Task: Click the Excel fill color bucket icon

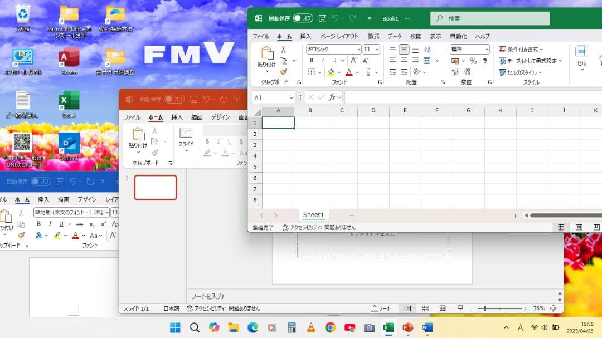Action: (x=331, y=72)
